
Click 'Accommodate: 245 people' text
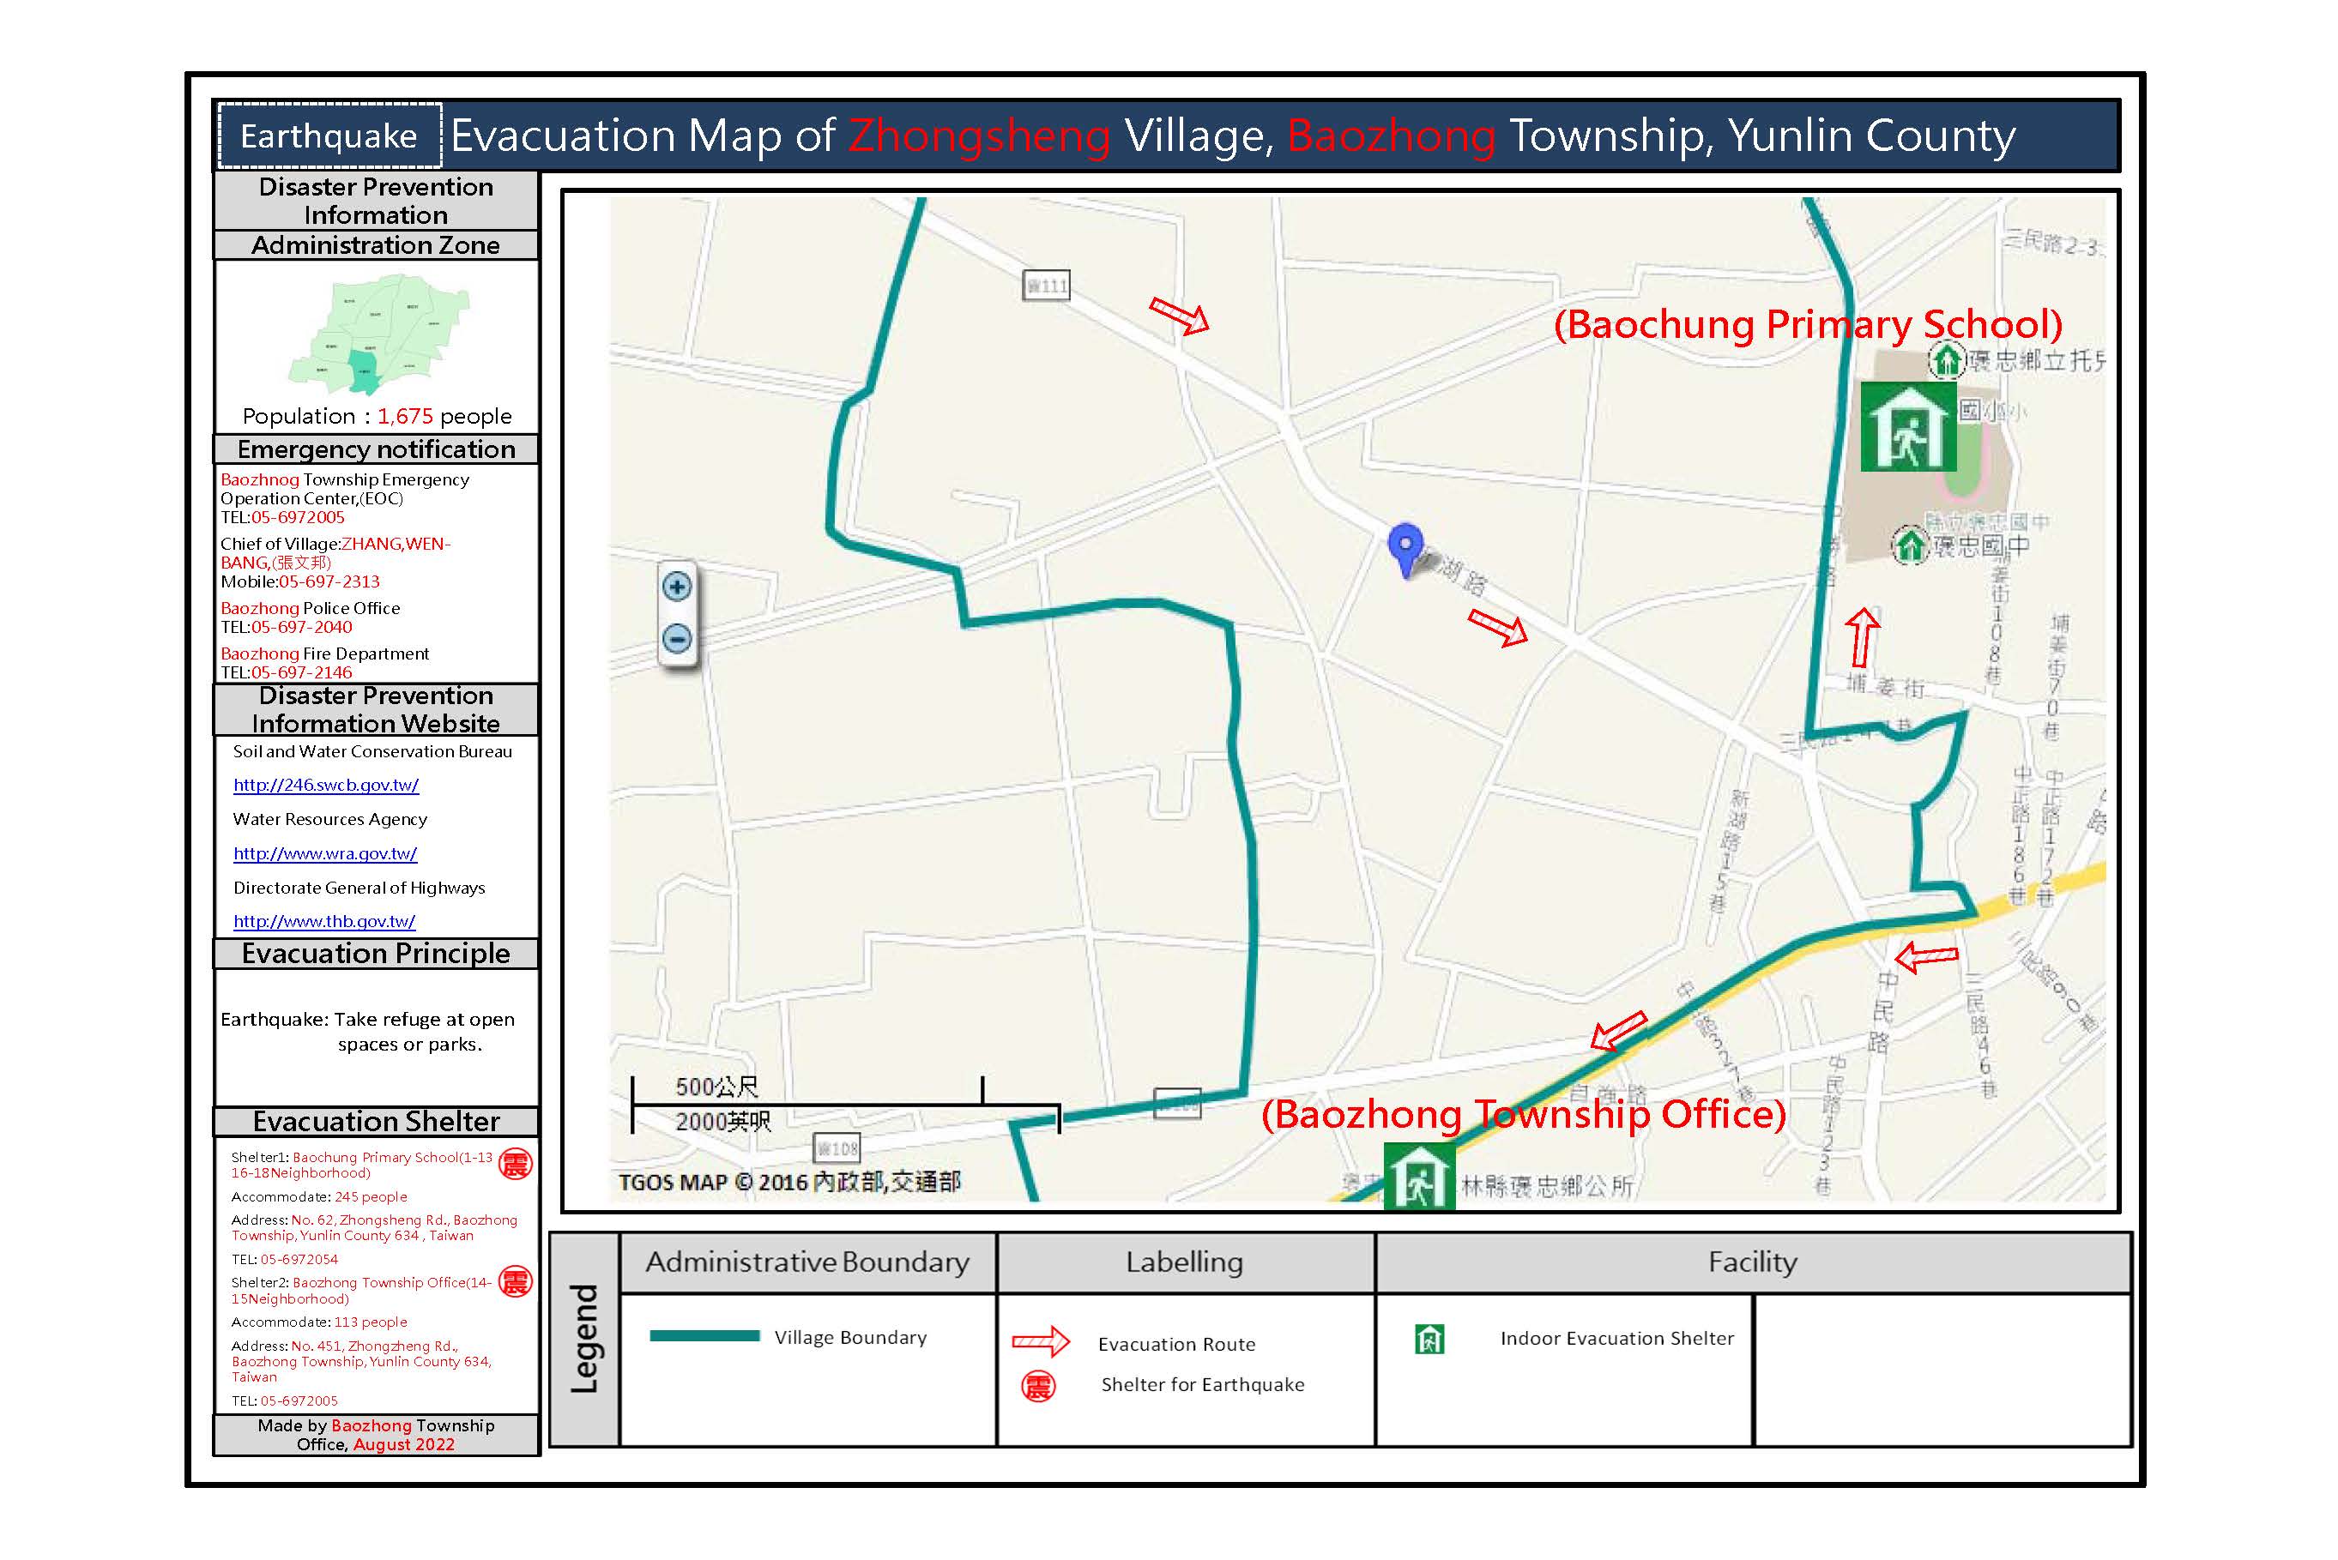(318, 1197)
